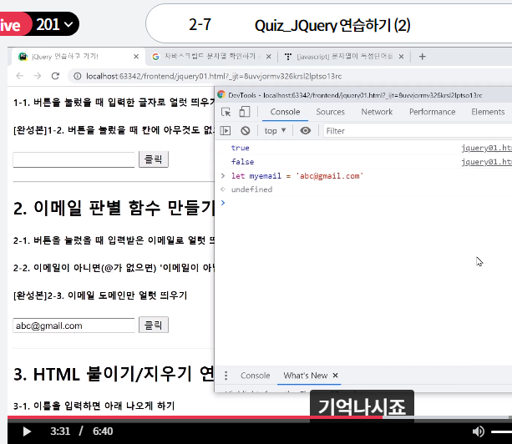This screenshot has width=512, height=444.
Task: Go back in browser history
Action: (20, 76)
